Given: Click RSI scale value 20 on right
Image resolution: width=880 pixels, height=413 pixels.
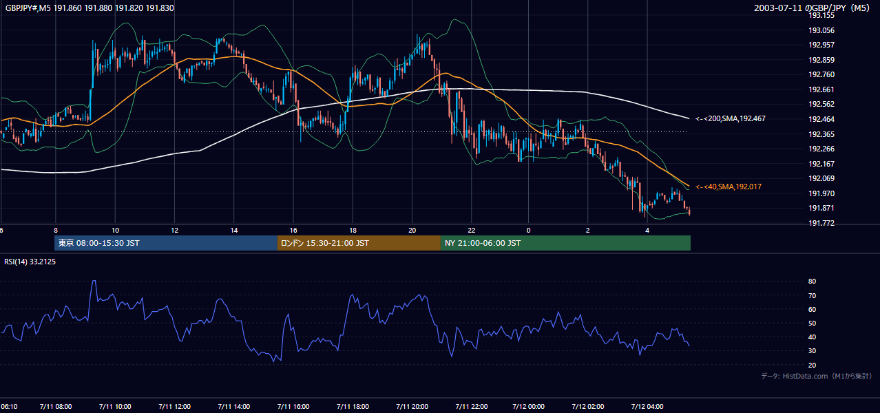Looking at the screenshot, I should point(813,365).
